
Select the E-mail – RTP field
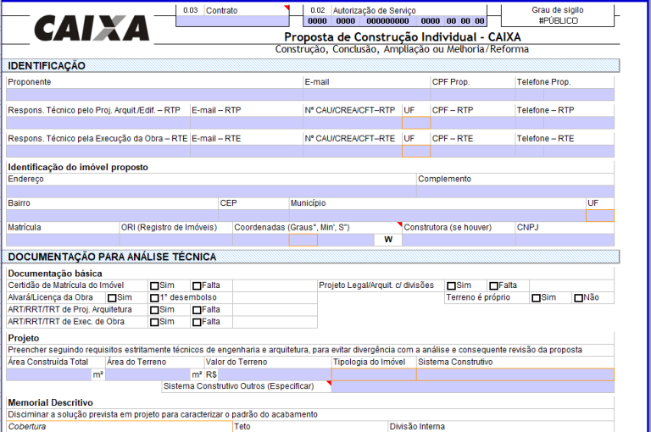247,123
